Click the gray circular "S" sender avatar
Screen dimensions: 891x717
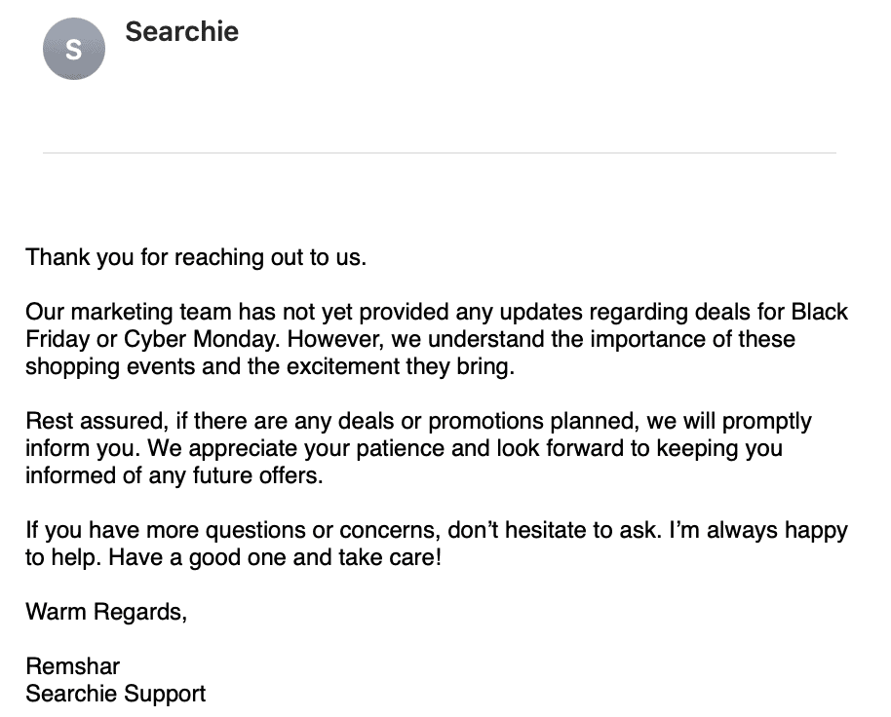(x=74, y=49)
